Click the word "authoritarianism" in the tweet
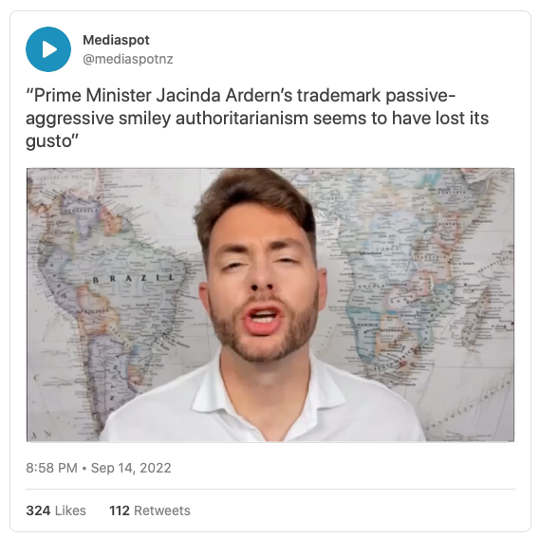 [x=242, y=119]
